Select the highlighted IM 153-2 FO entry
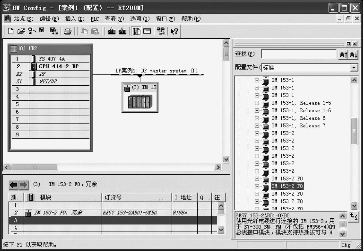This screenshot has width=363, height=251. 287,186
